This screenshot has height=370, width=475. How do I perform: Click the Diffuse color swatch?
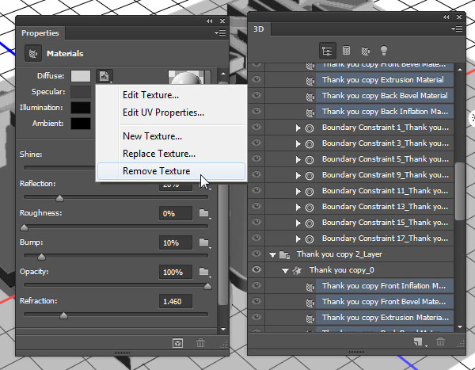[81, 76]
